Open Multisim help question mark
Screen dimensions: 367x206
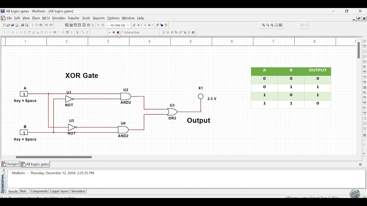(166, 25)
